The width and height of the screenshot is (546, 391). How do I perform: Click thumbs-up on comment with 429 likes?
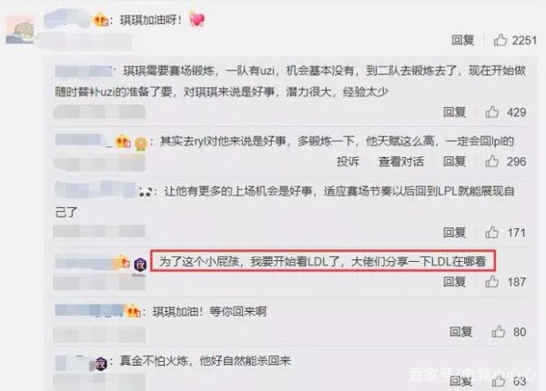(x=491, y=112)
